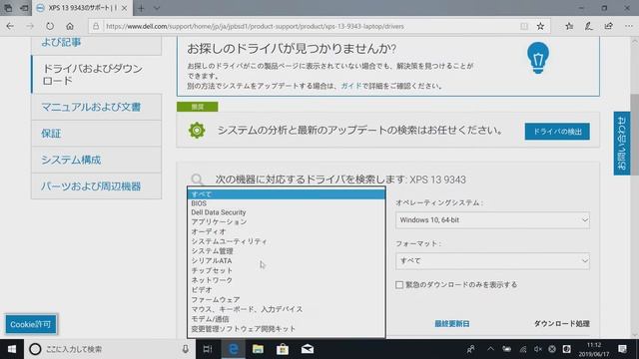Click the driver search magnifier icon
Image resolution: width=639 pixels, height=359 pixels.
[198, 179]
